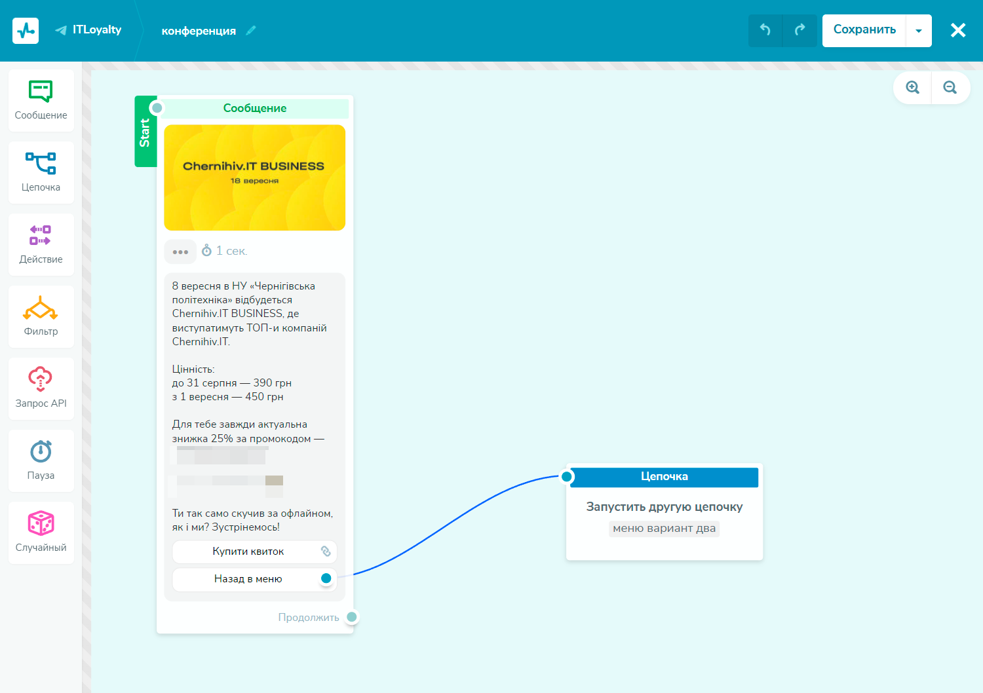The height and width of the screenshot is (693, 983).
Task: Click the typing indicator dots
Action: point(180,252)
